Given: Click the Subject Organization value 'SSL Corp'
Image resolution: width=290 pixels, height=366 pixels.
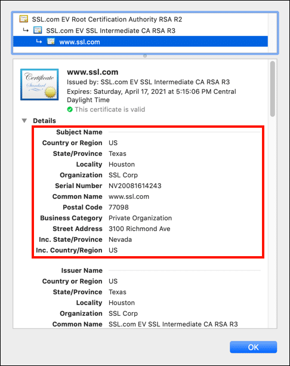Looking at the screenshot, I should [x=123, y=175].
